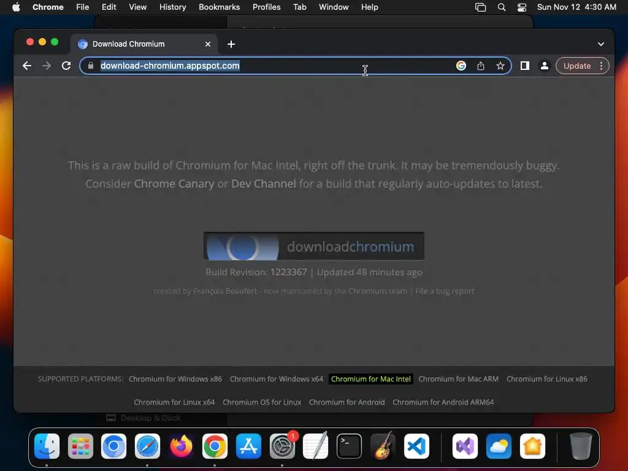The width and height of the screenshot is (628, 471).
Task: Select Chromium for Mac Intel platform
Action: pos(371,379)
